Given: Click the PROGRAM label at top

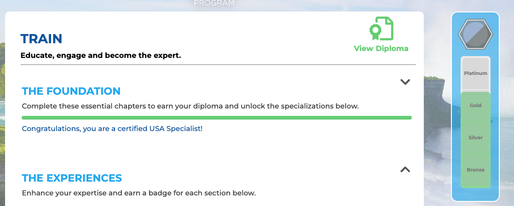Looking at the screenshot, I should click(214, 3).
